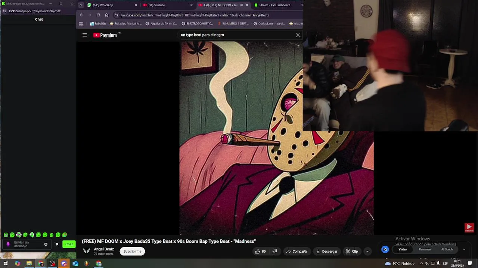The height and width of the screenshot is (268, 478).
Task: Open the ELECTRODOMESTIC... bookmark
Action: coord(197,23)
